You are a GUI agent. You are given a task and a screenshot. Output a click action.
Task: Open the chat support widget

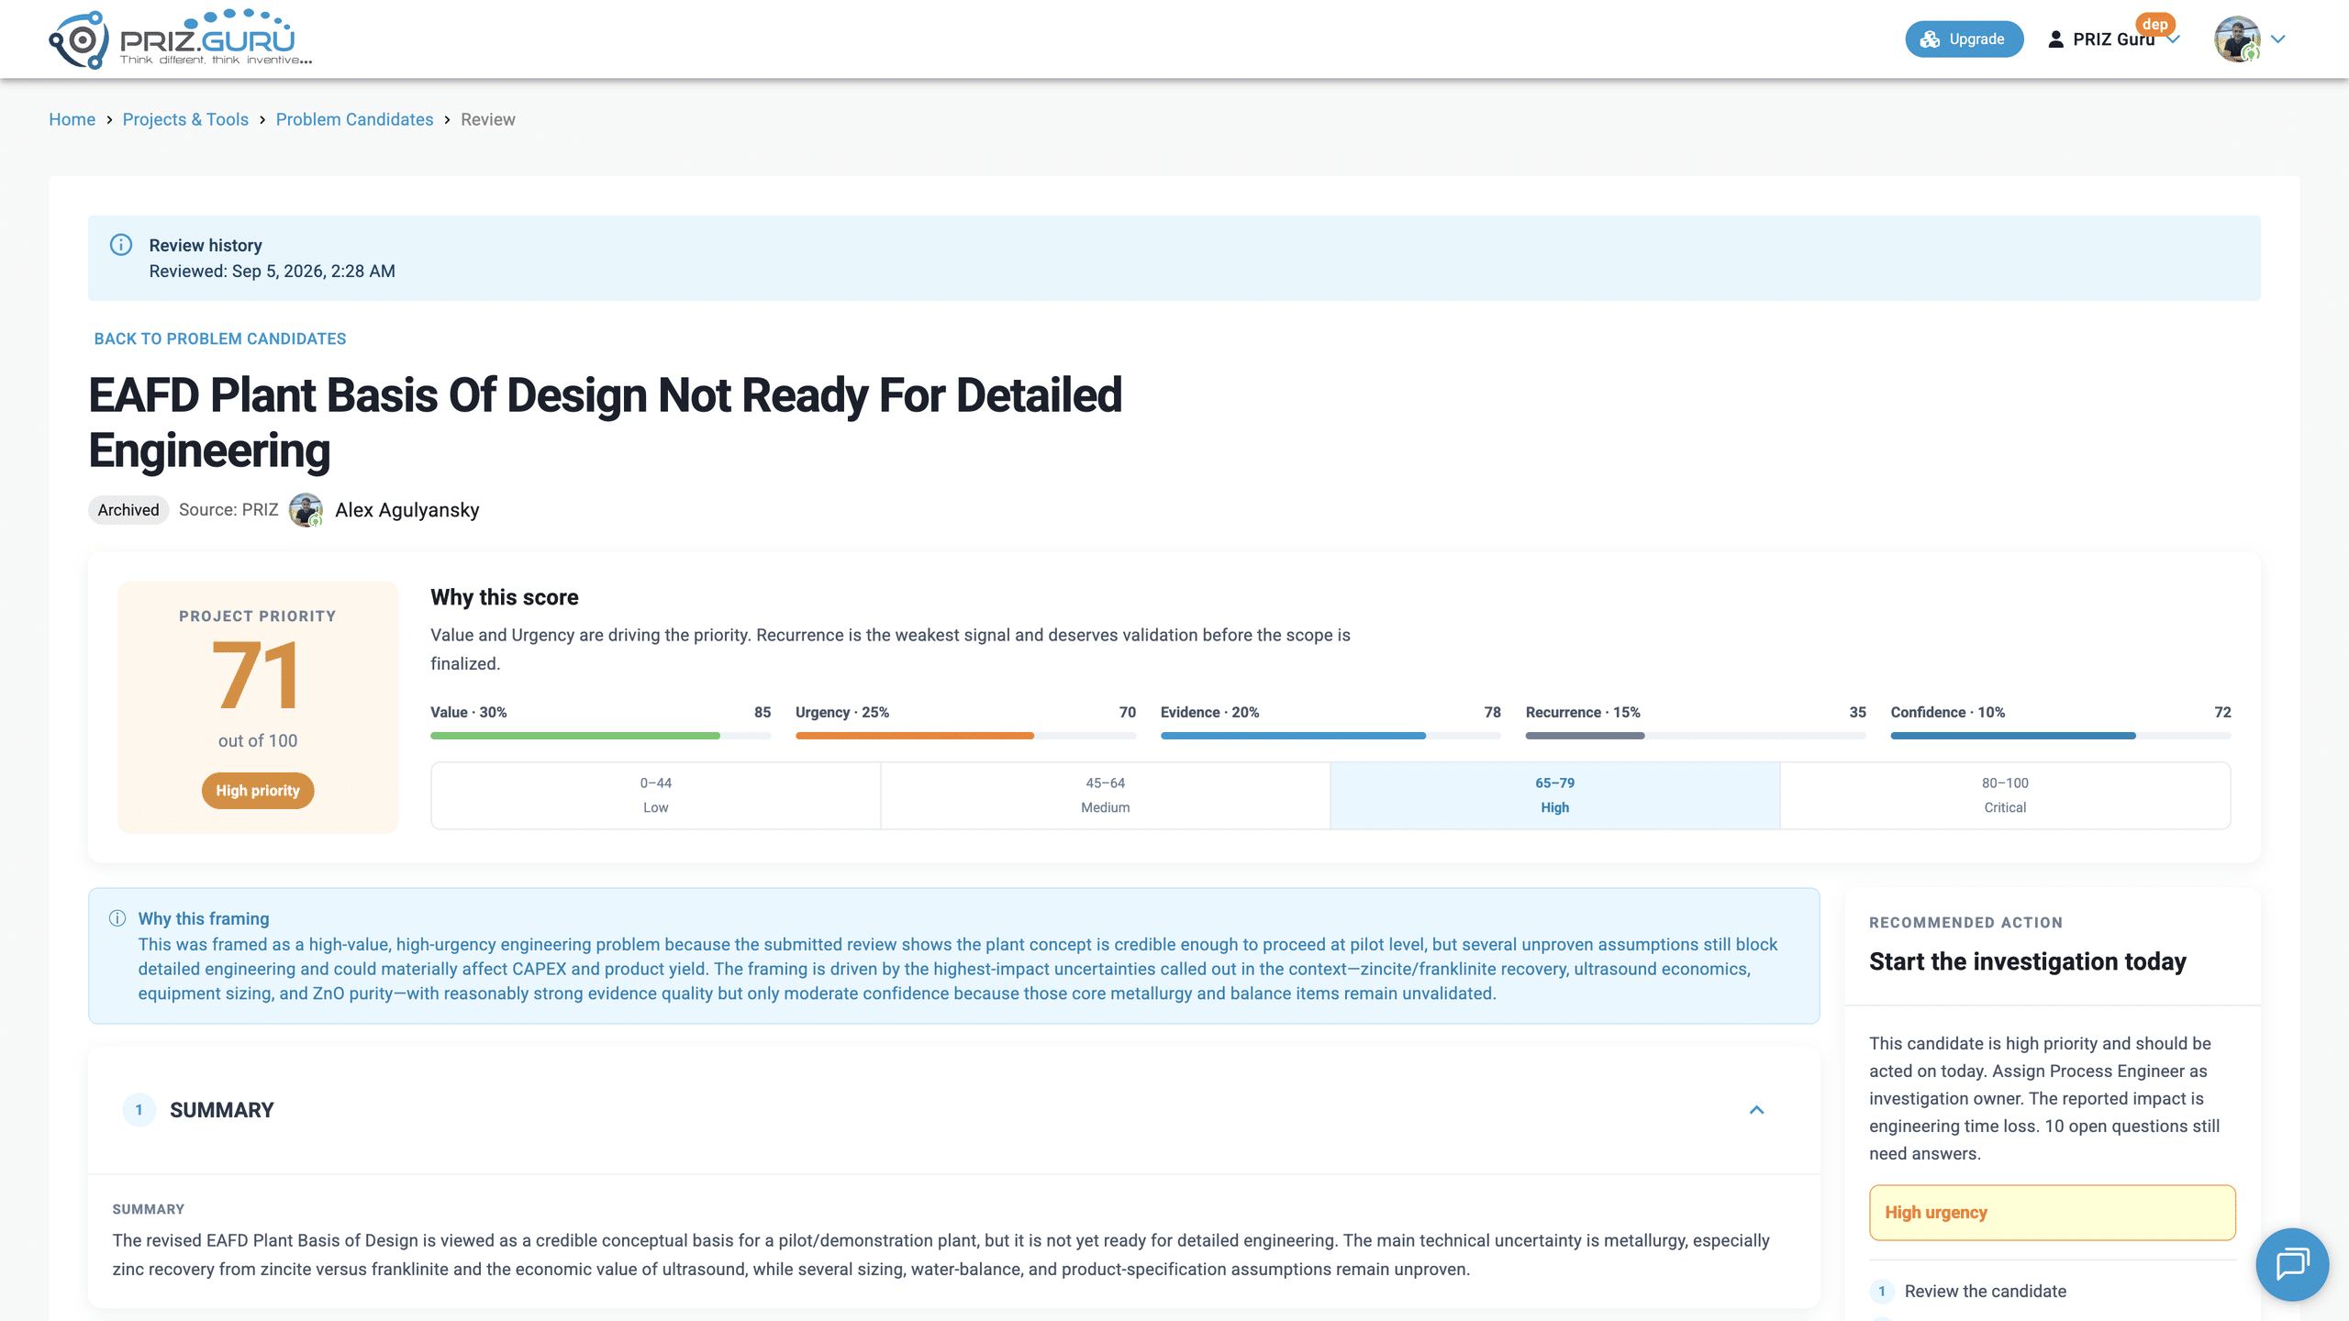[x=2292, y=1264]
